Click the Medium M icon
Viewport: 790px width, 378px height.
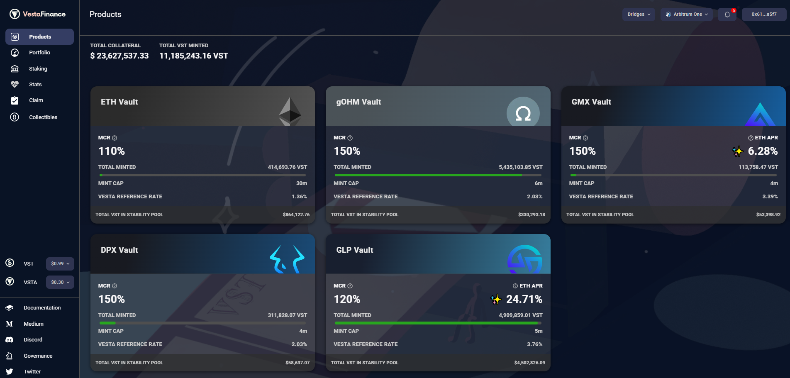(10, 324)
